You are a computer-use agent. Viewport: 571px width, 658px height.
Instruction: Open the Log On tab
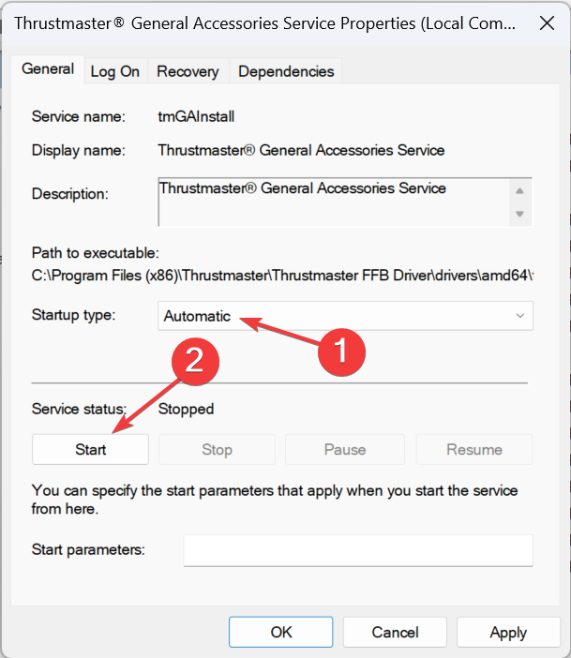pos(115,71)
